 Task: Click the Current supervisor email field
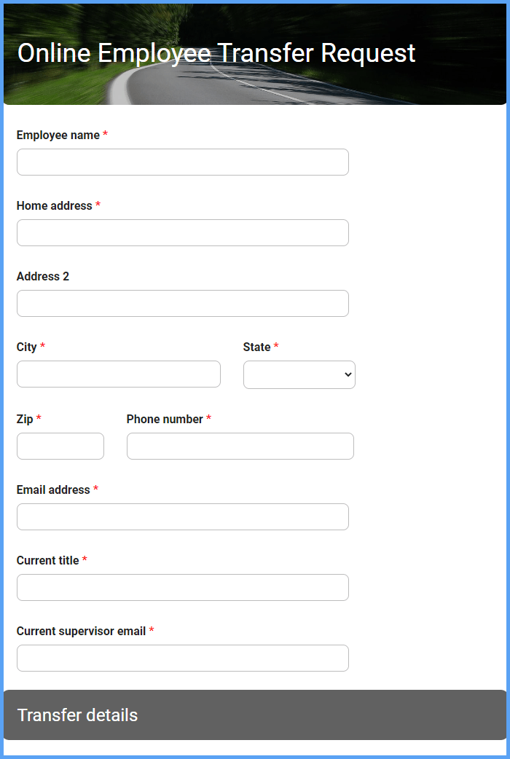pos(182,658)
